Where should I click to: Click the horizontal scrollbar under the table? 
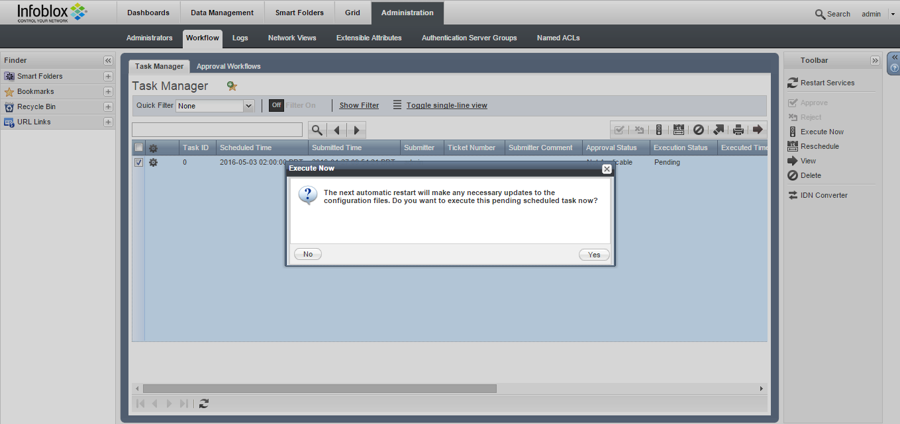[319, 389]
